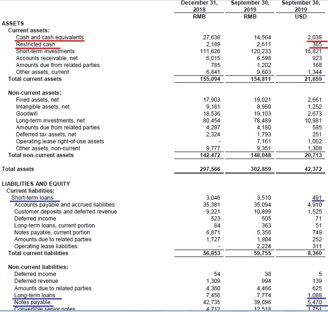Click 'Long-term investments, net' label
Image resolution: width=328 pixels, height=312 pixels.
[x=50, y=121]
